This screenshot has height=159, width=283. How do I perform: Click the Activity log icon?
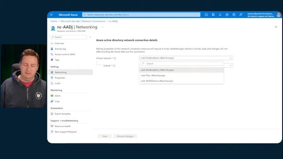52,49
